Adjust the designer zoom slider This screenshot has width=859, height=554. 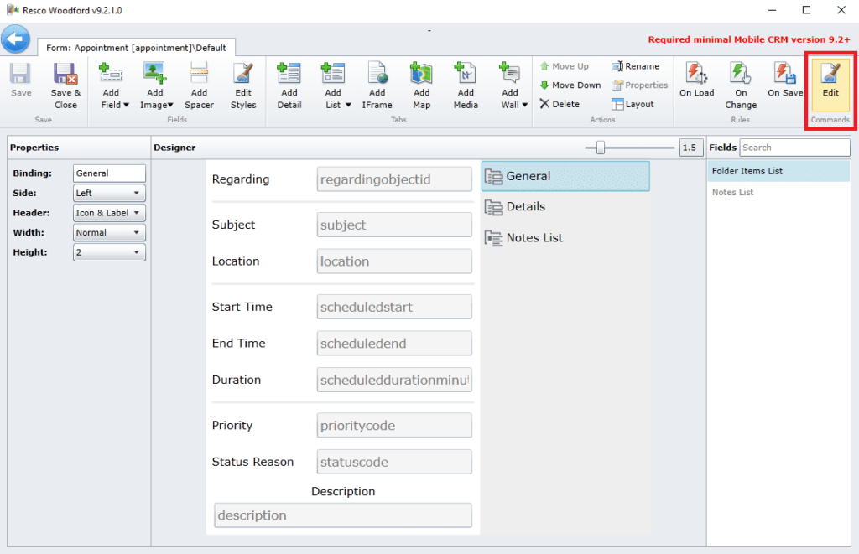[x=601, y=148]
